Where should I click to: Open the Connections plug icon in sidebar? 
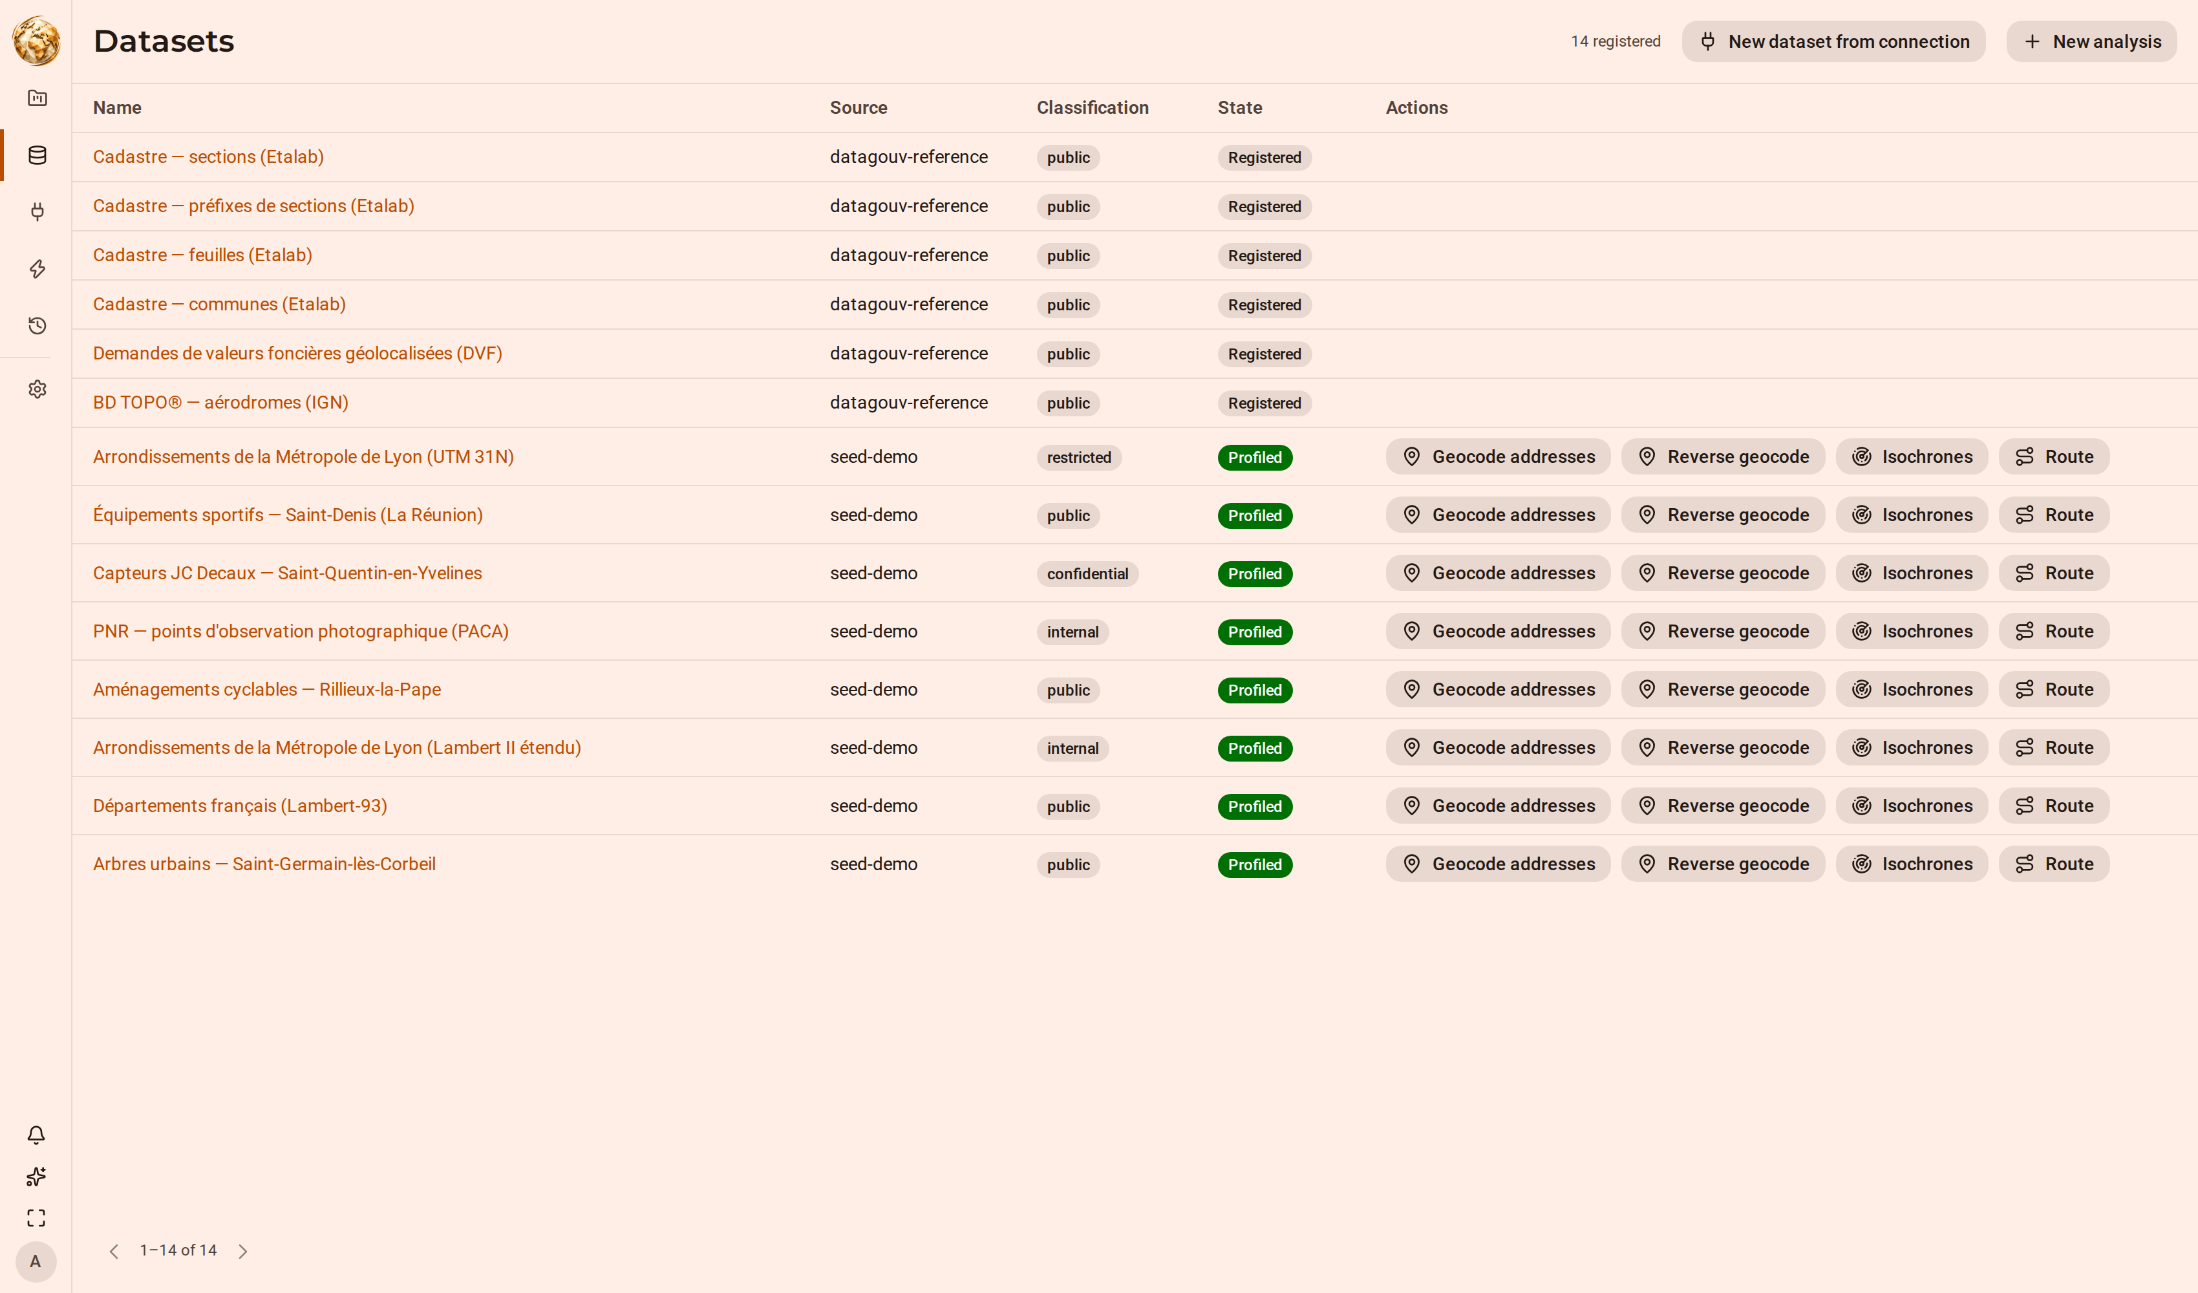[x=37, y=212]
